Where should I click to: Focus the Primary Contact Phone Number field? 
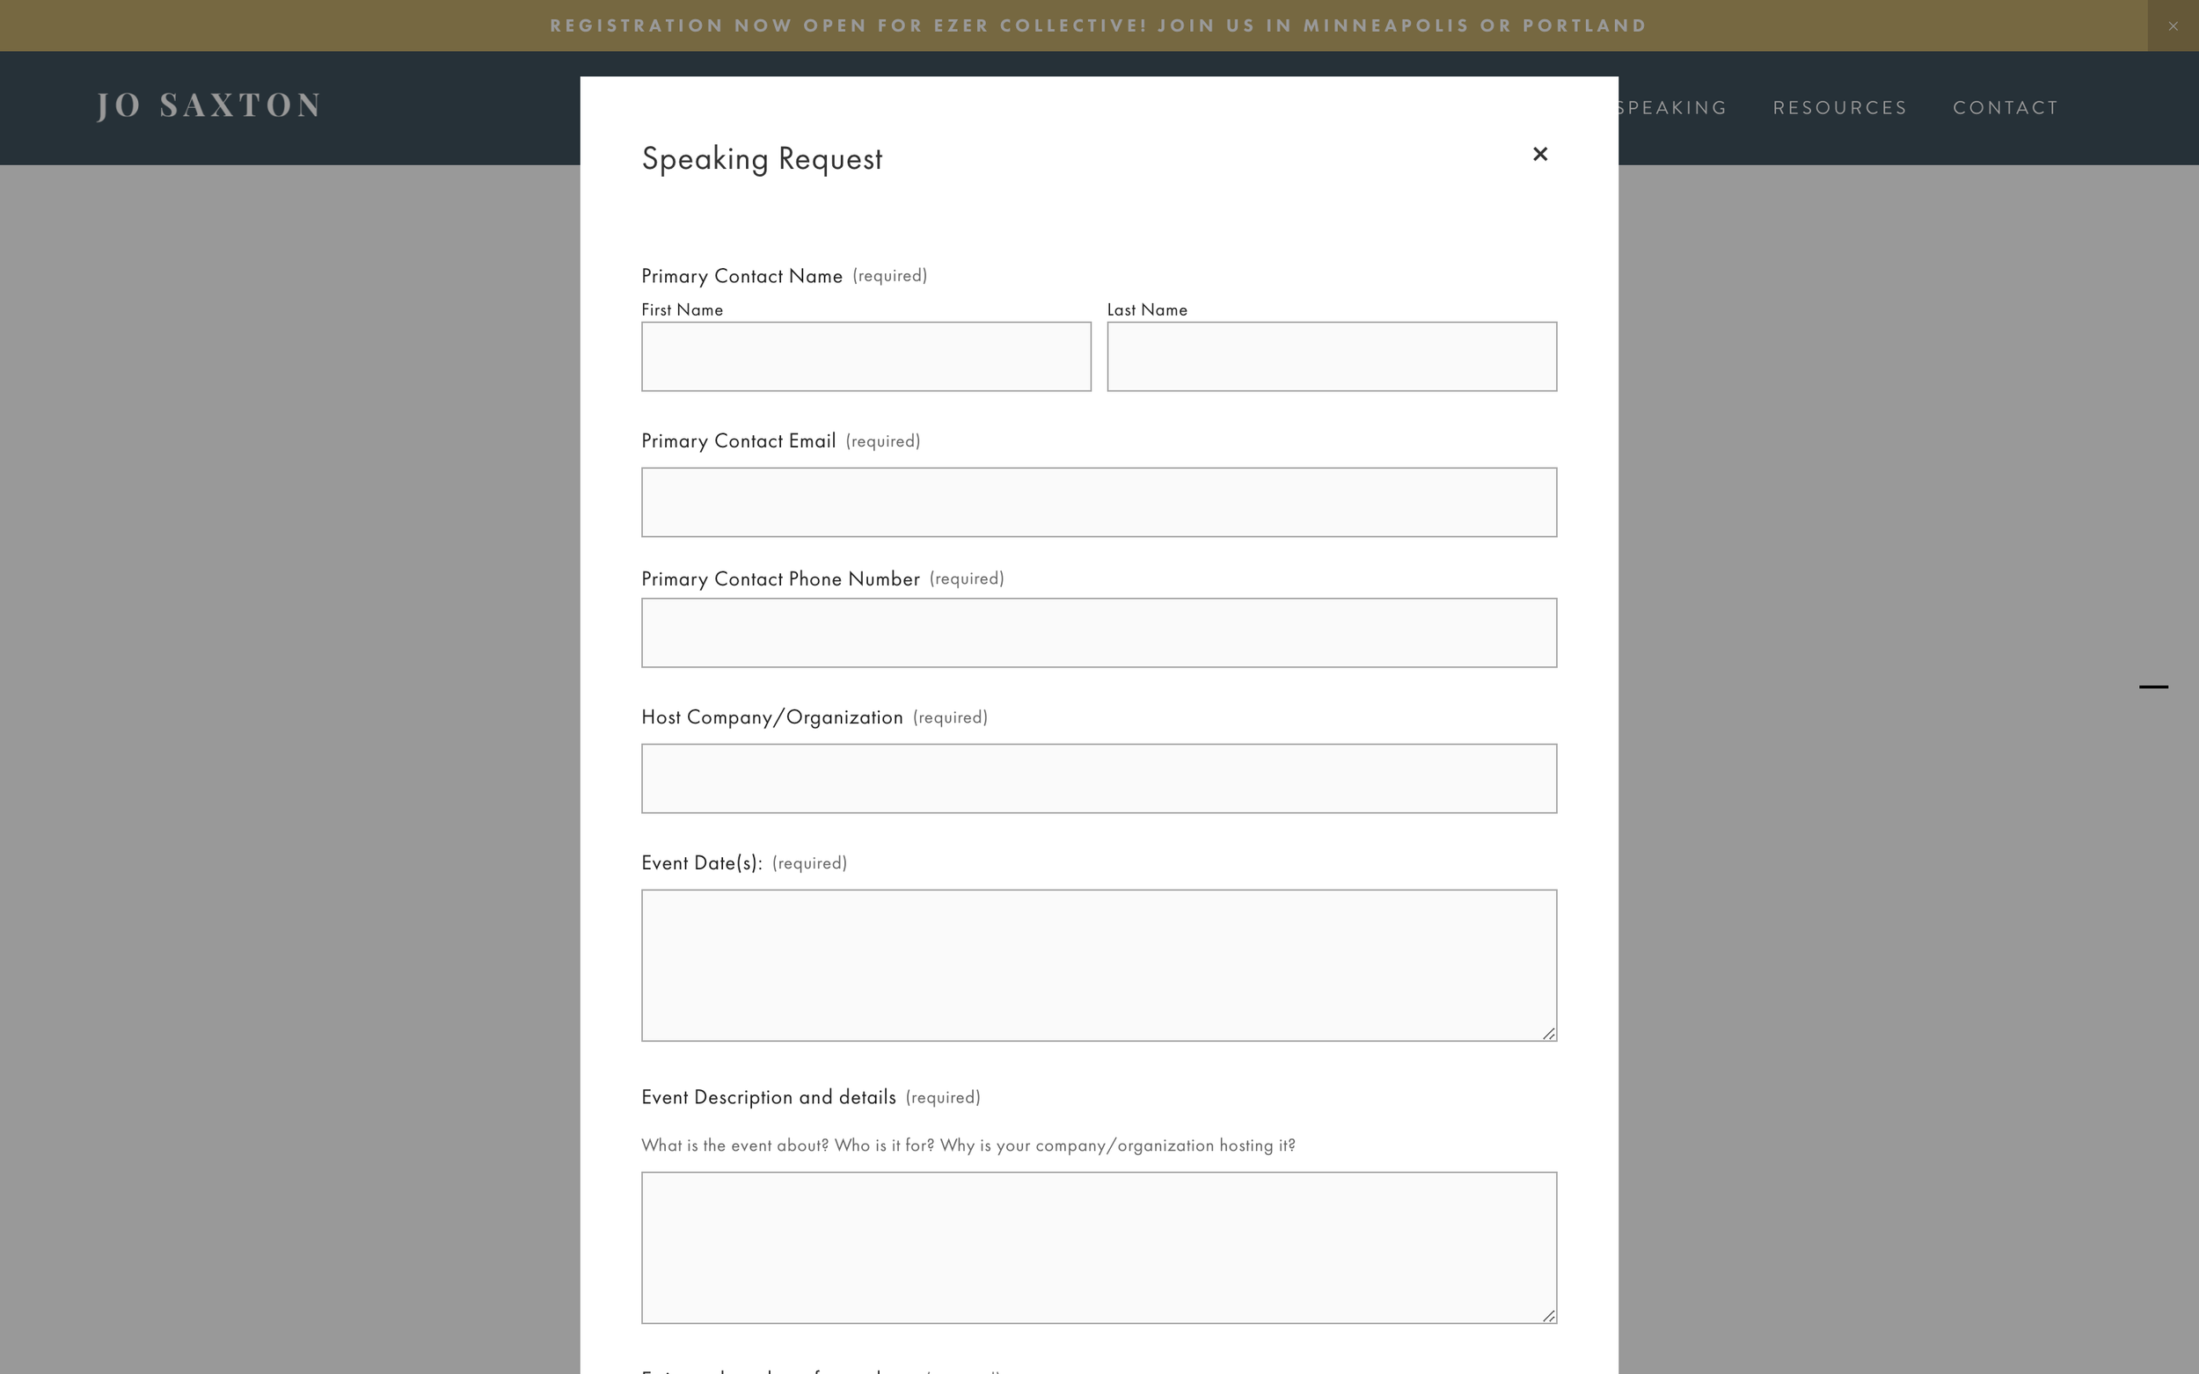(1098, 632)
